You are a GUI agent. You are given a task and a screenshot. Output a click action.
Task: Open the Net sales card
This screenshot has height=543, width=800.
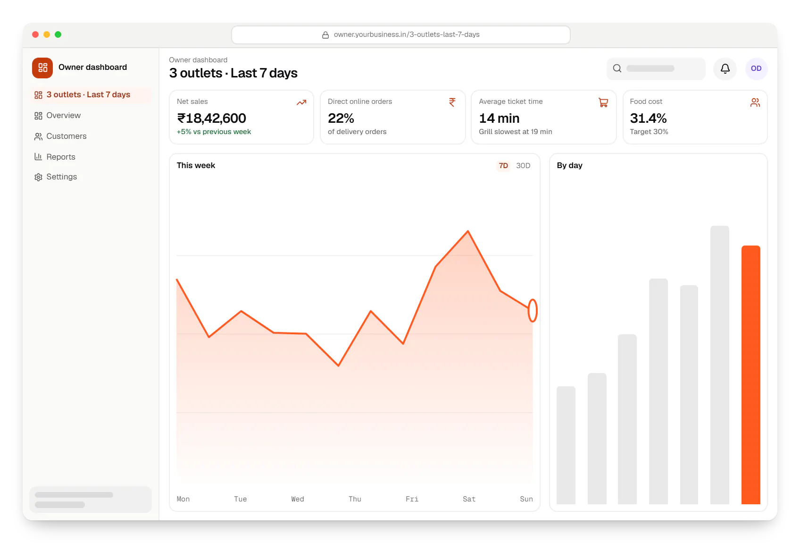click(x=242, y=117)
